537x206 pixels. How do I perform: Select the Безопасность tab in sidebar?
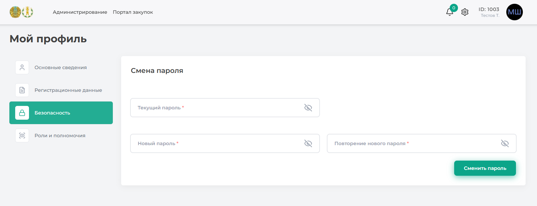click(x=61, y=113)
